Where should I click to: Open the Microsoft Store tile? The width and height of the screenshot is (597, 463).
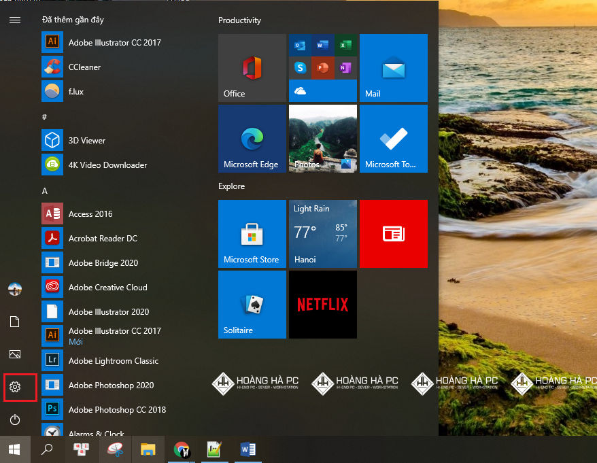click(252, 233)
